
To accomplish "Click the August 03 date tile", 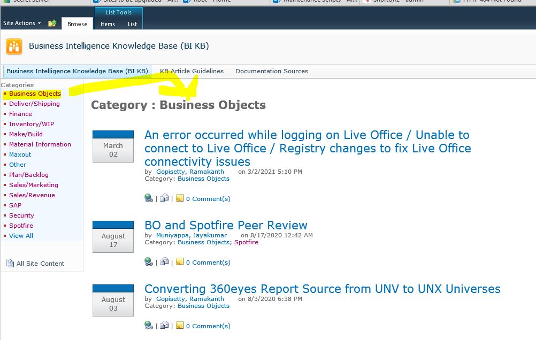I will coord(113,300).
